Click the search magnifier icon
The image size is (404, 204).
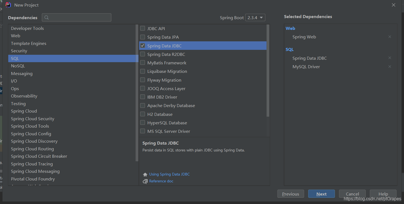pos(47,18)
